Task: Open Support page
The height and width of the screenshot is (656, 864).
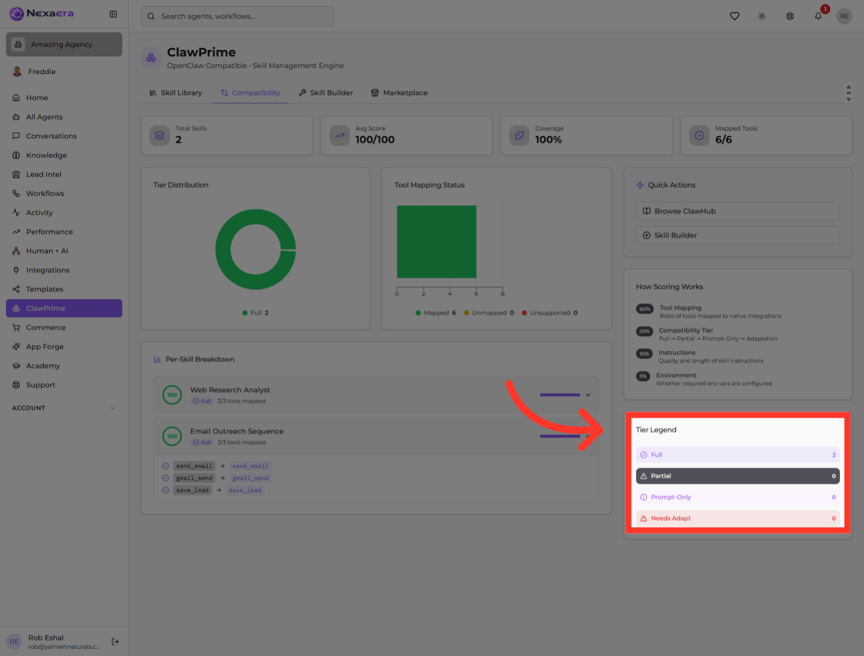Action: [64, 384]
